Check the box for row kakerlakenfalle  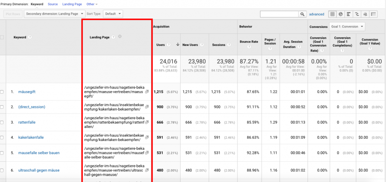pyautogui.click(x=2, y=137)
